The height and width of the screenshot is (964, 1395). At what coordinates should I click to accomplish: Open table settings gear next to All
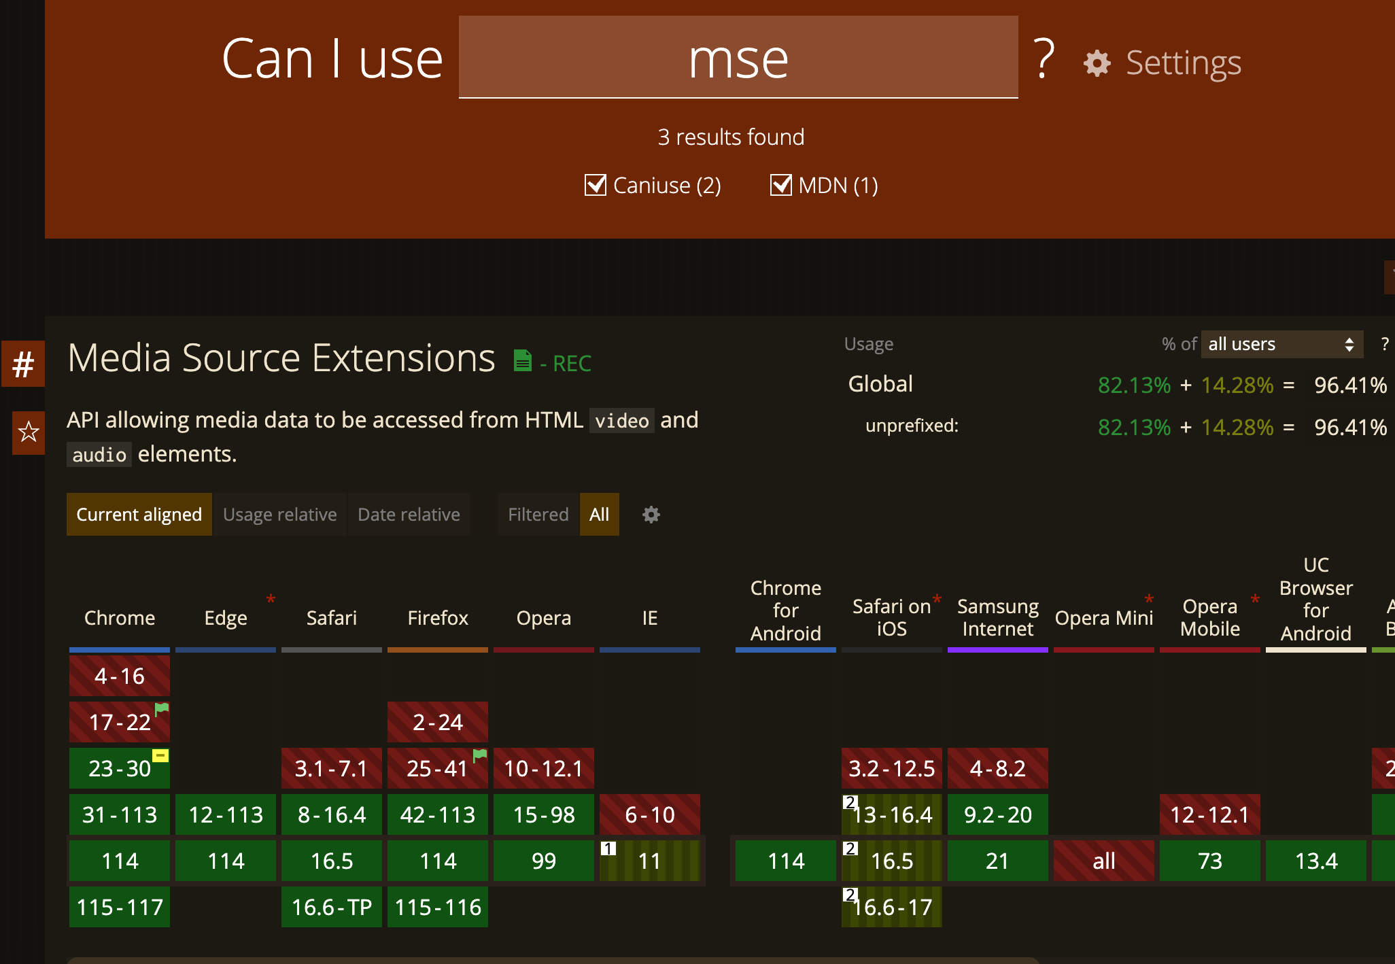pyautogui.click(x=651, y=515)
